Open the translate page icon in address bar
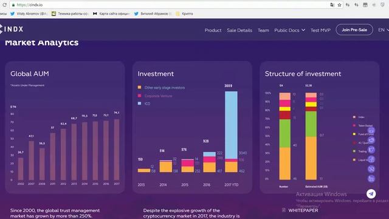The width and height of the screenshot is (389, 219). tap(332, 5)
